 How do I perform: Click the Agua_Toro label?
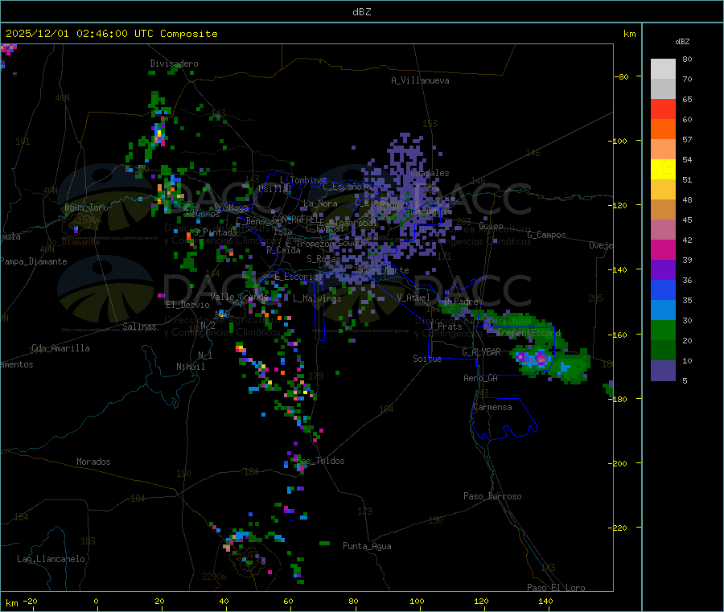pos(86,207)
